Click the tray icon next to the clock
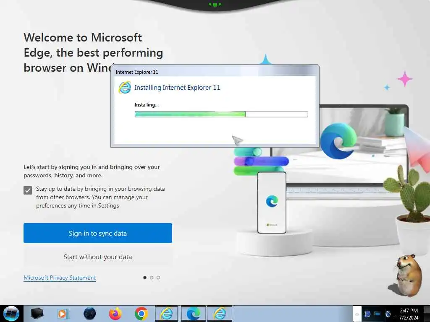The width and height of the screenshot is (430, 322). [x=388, y=314]
